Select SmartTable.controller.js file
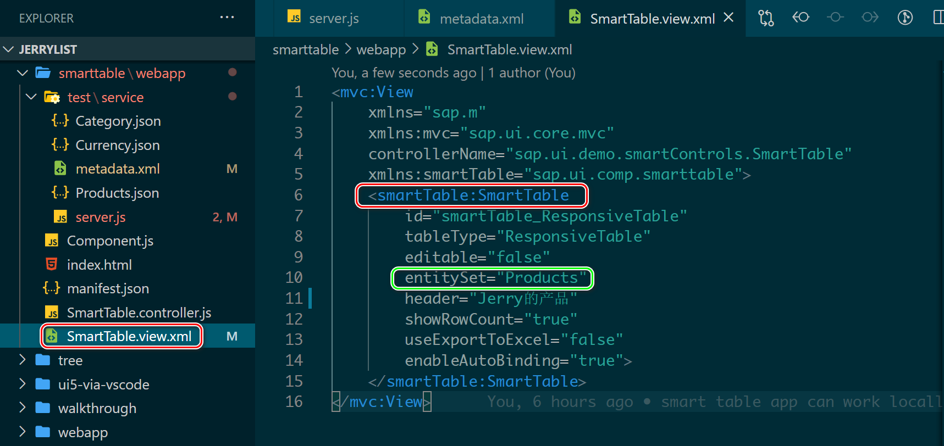The height and width of the screenshot is (446, 944). (x=139, y=313)
